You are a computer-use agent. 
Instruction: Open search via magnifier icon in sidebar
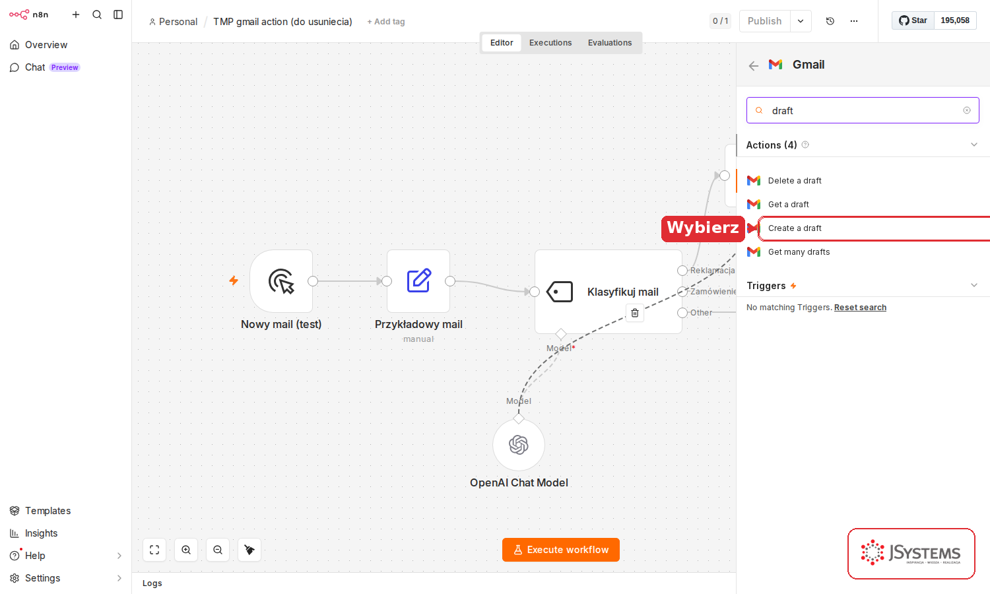coord(97,15)
